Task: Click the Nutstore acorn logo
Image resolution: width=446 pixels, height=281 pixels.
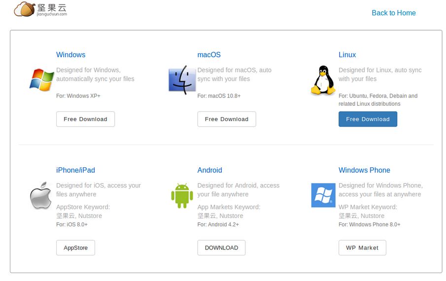Action: pos(40,9)
